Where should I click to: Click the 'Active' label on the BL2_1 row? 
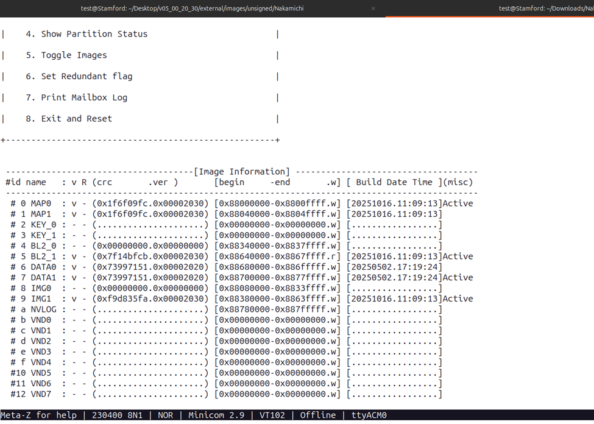click(x=458, y=256)
